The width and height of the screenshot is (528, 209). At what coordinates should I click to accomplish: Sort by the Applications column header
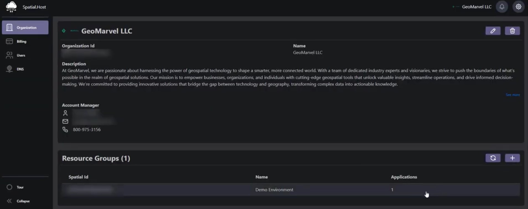pos(404,177)
